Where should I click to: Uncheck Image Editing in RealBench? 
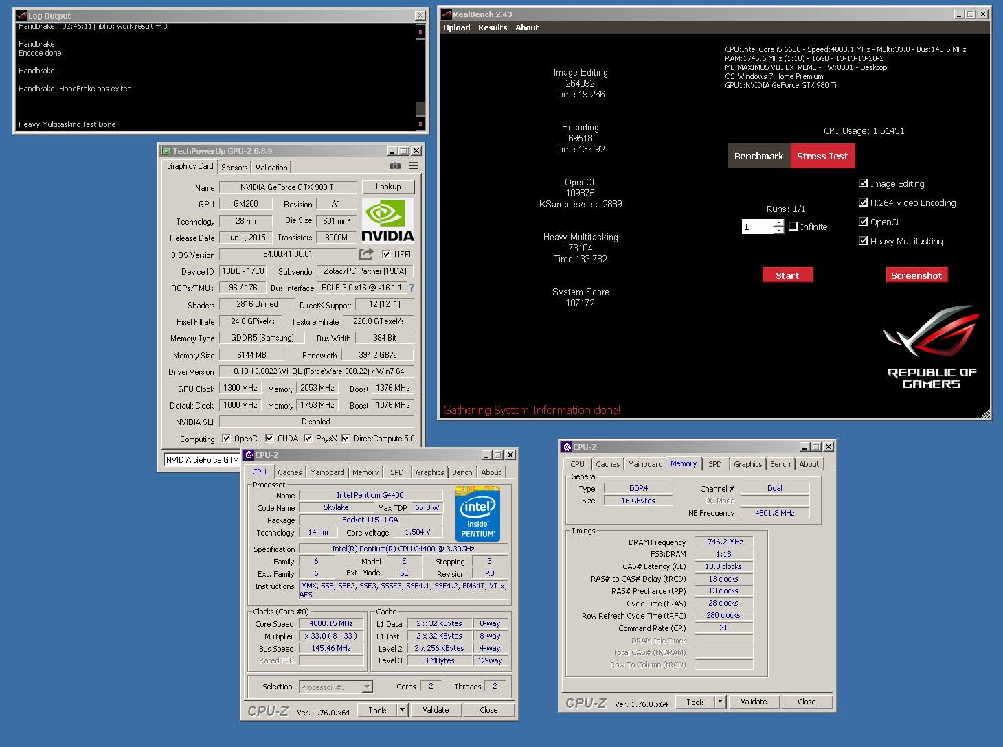click(x=863, y=183)
